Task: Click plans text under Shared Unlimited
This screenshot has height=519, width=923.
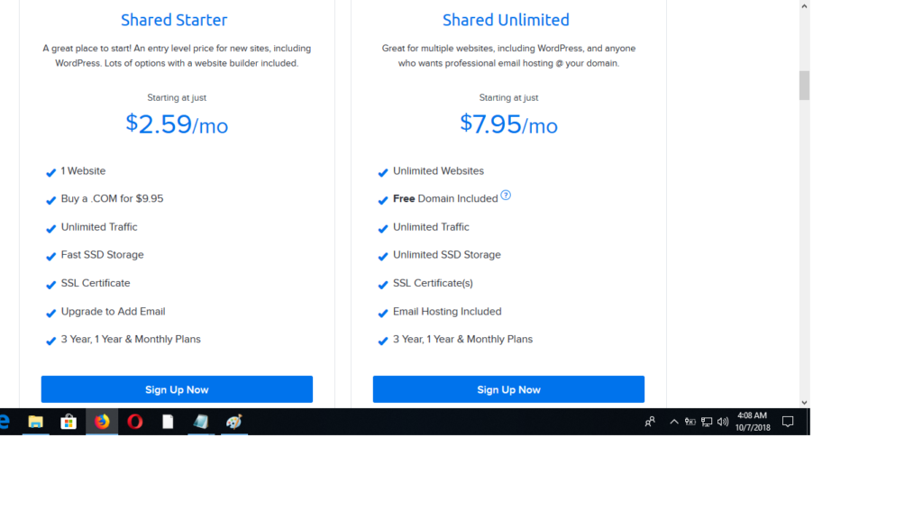Action: [462, 340]
